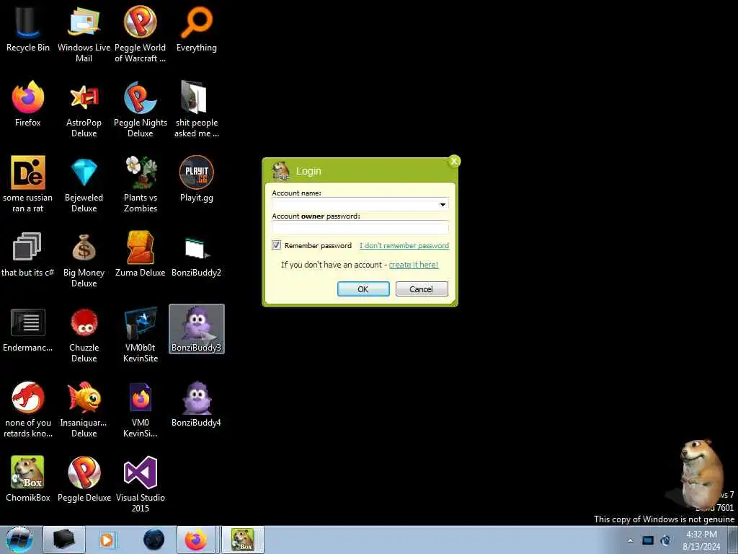Close the Login dialog with X
738x554 pixels.
454,161
